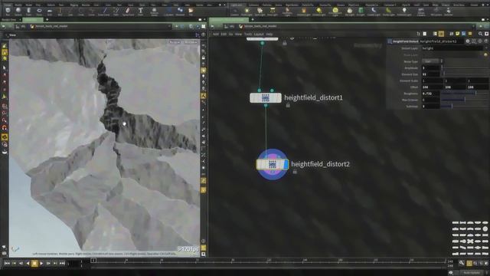Select the Sphere shelf tool
The height and width of the screenshot is (276, 490).
coord(18,11)
